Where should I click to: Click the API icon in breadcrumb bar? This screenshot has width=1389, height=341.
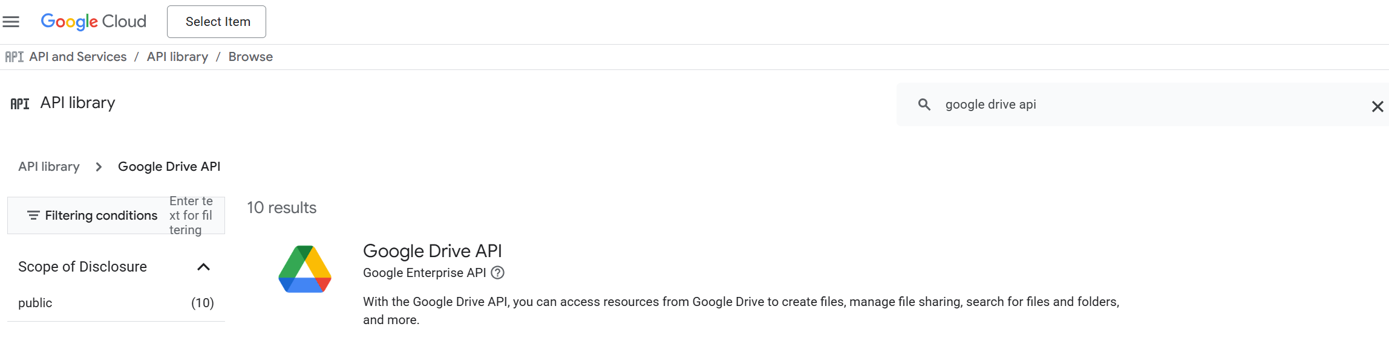[x=14, y=57]
